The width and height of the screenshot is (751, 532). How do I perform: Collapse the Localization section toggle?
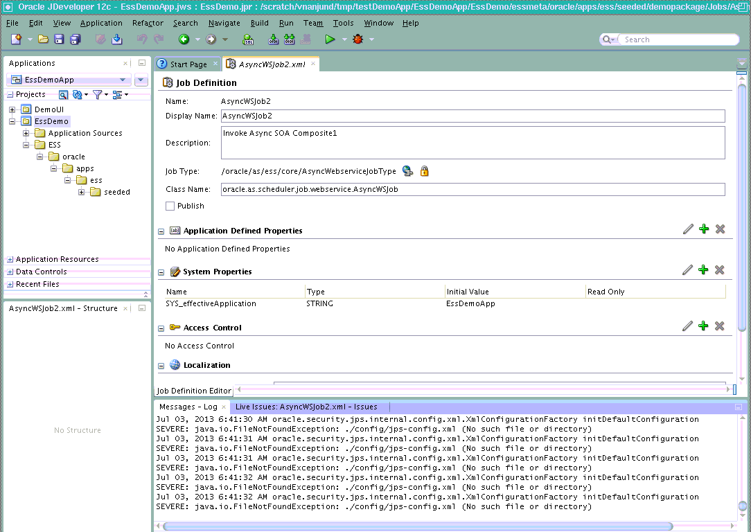(161, 366)
